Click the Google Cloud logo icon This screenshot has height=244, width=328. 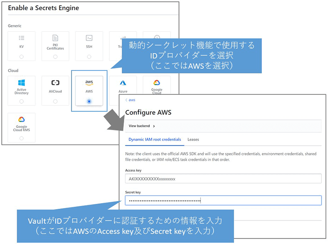[x=157, y=83]
